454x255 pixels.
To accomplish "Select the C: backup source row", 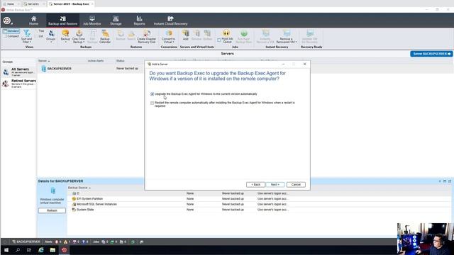I will (x=259, y=193).
